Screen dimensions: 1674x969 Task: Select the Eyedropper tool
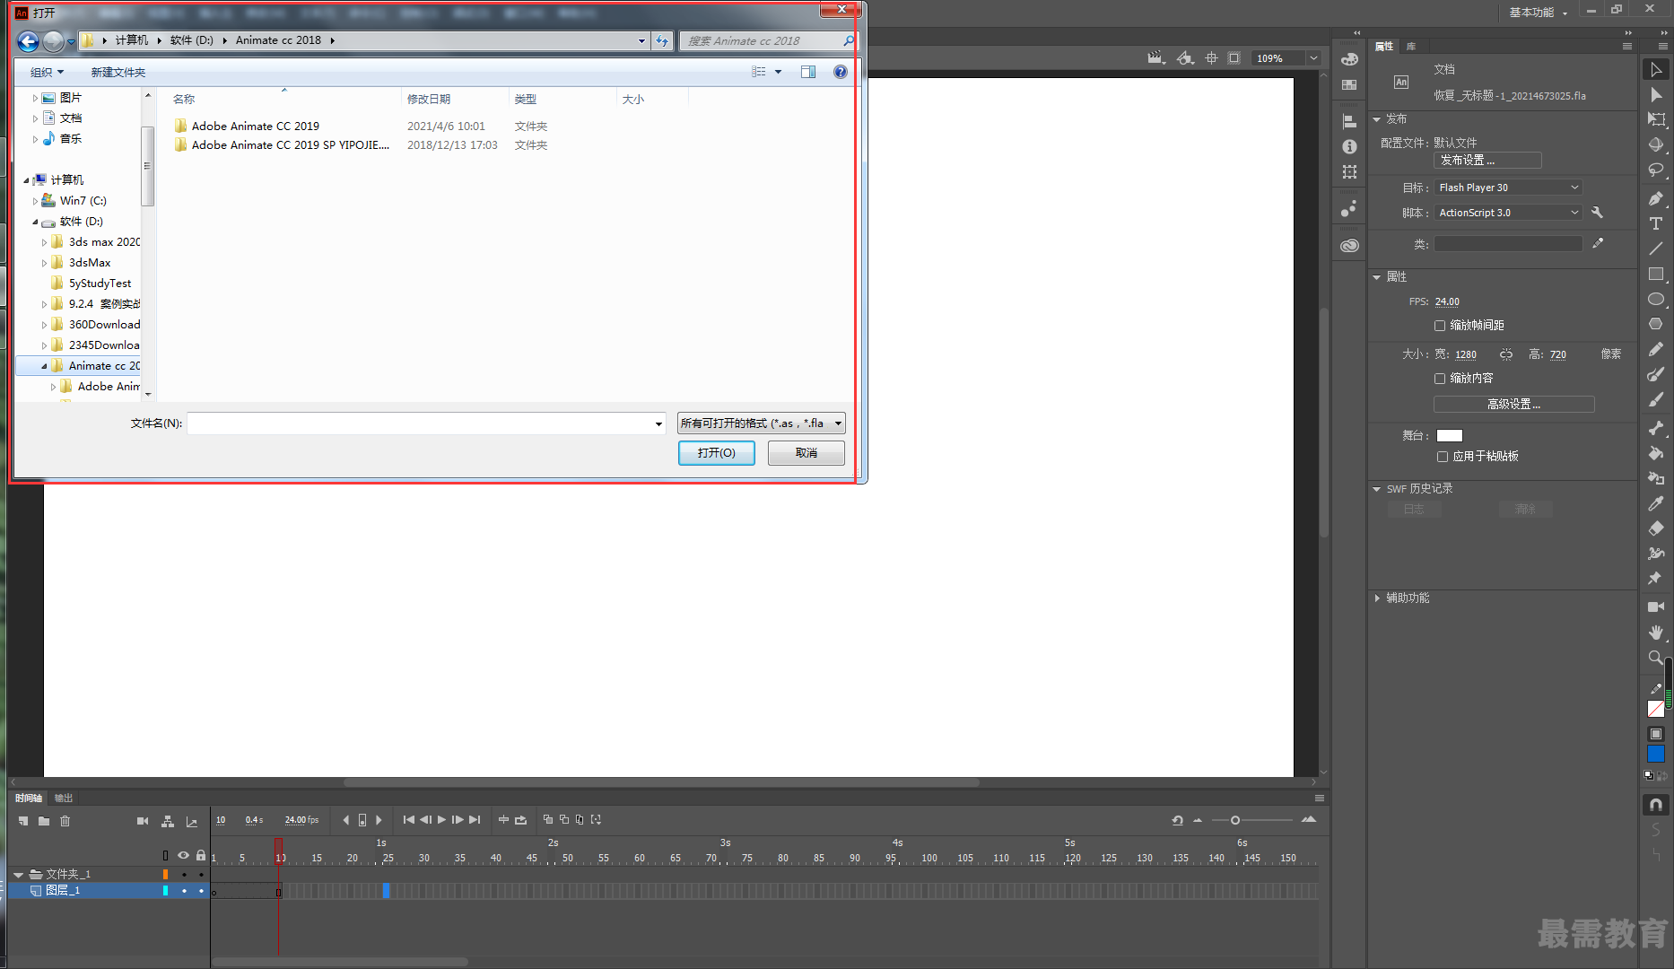pyautogui.click(x=1656, y=503)
